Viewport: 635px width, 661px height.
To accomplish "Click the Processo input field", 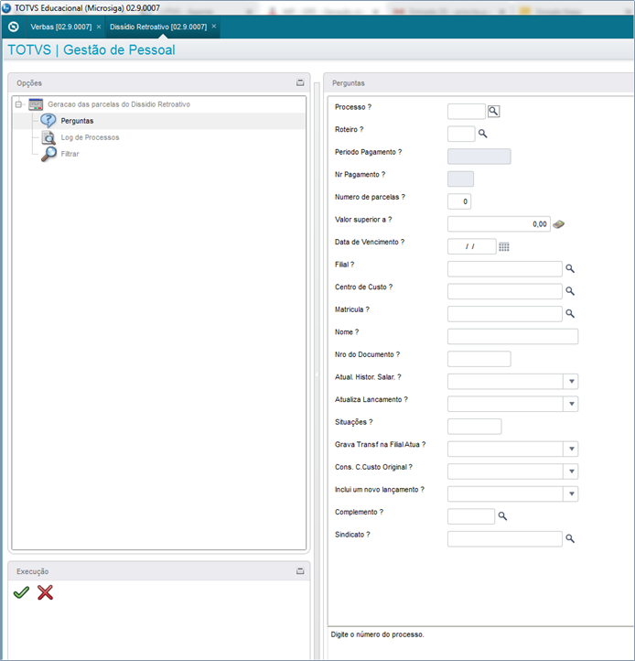I will point(467,112).
